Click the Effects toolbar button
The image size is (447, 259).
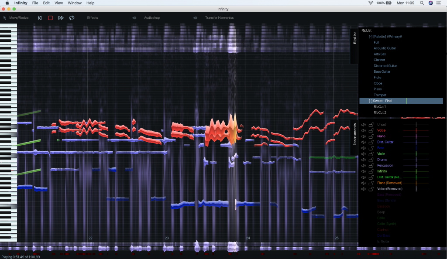pos(93,18)
